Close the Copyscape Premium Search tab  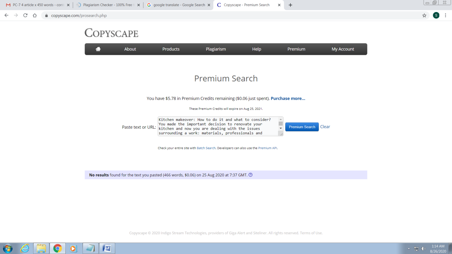279,5
